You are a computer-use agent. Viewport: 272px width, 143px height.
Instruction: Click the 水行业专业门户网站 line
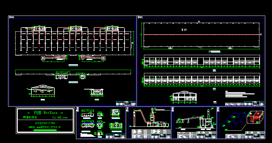[45, 123]
